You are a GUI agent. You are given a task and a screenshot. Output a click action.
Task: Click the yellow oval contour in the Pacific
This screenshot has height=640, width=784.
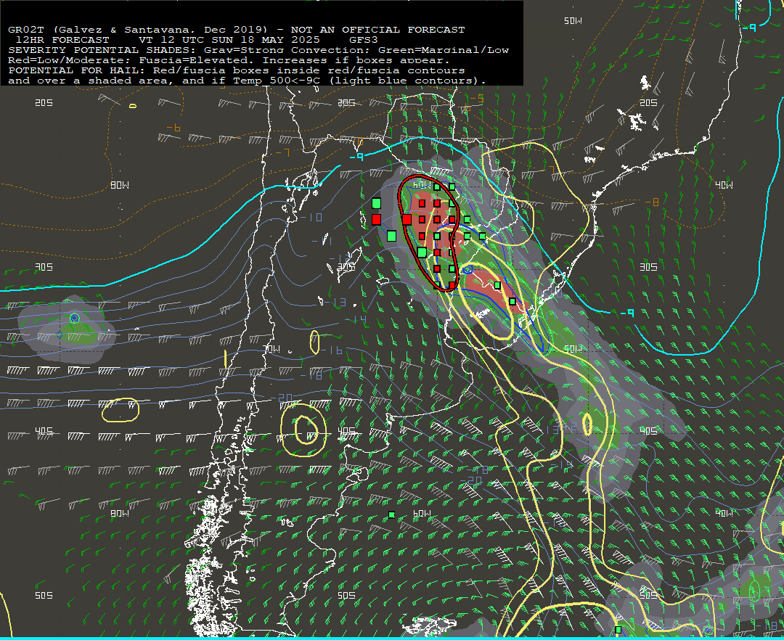pyautogui.click(x=120, y=410)
